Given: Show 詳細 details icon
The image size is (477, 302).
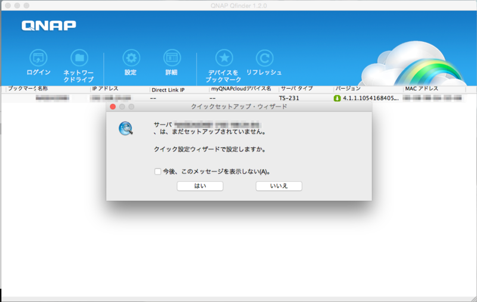Looking at the screenshot, I should click(172, 58).
